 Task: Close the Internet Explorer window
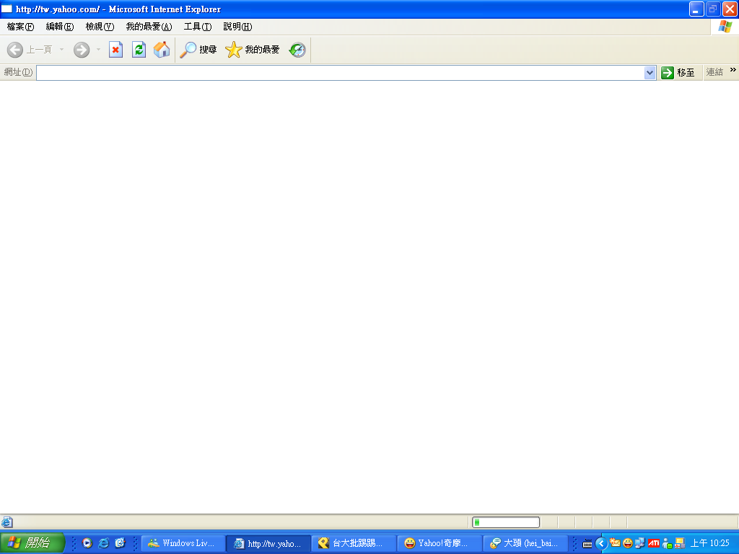pyautogui.click(x=730, y=9)
